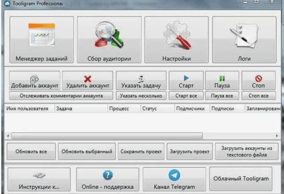This screenshot has height=194, width=284.
Task: Click Загрузить аккаунты из текстового файла
Action: coord(247,151)
